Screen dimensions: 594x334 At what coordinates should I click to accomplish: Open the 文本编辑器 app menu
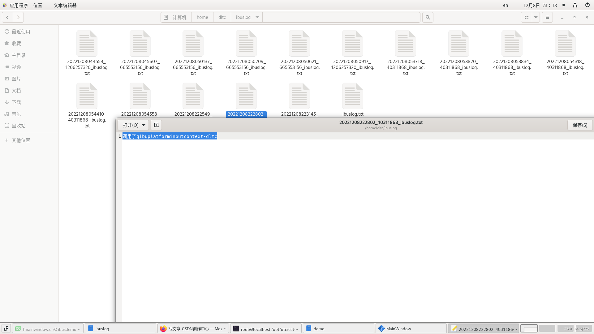pos(65,5)
